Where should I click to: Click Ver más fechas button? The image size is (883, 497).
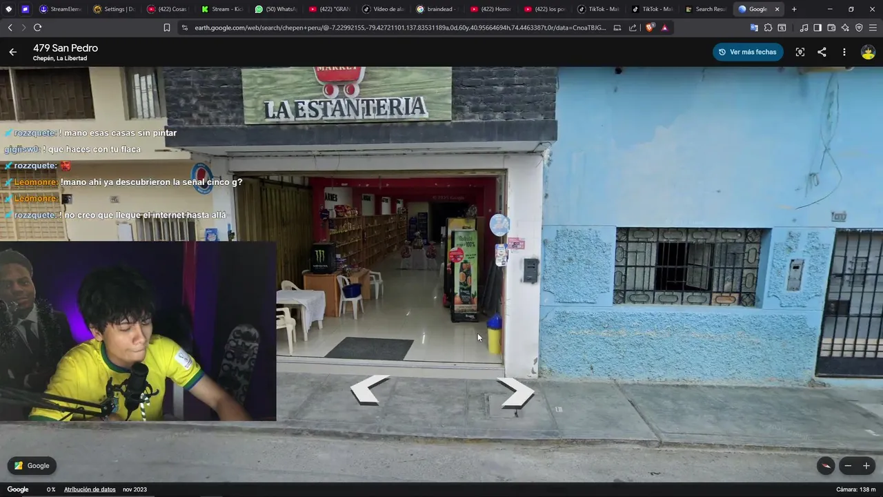(x=748, y=52)
